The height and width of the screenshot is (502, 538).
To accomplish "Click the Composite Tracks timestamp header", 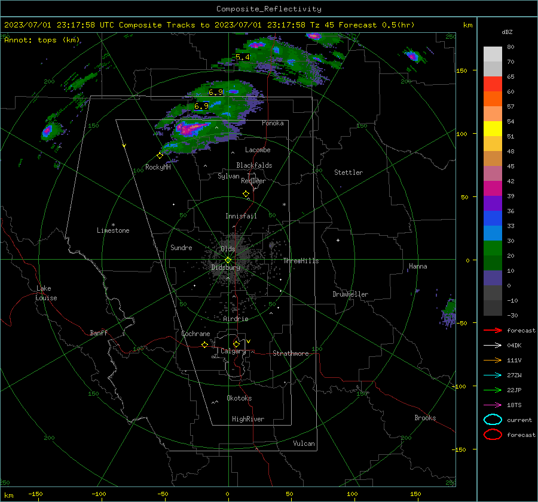I will click(x=209, y=25).
